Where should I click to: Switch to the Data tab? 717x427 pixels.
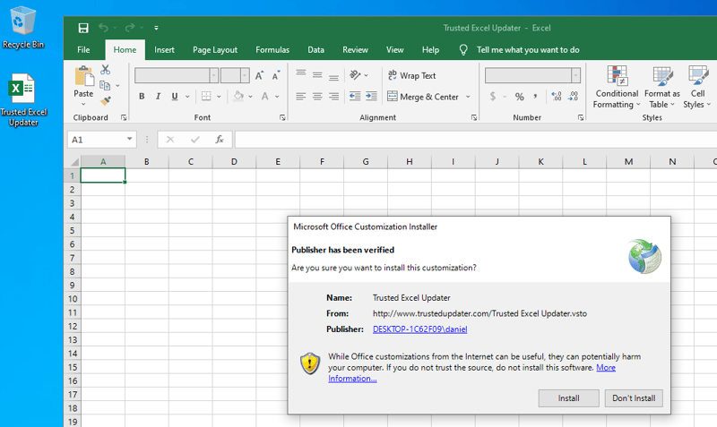pyautogui.click(x=315, y=50)
